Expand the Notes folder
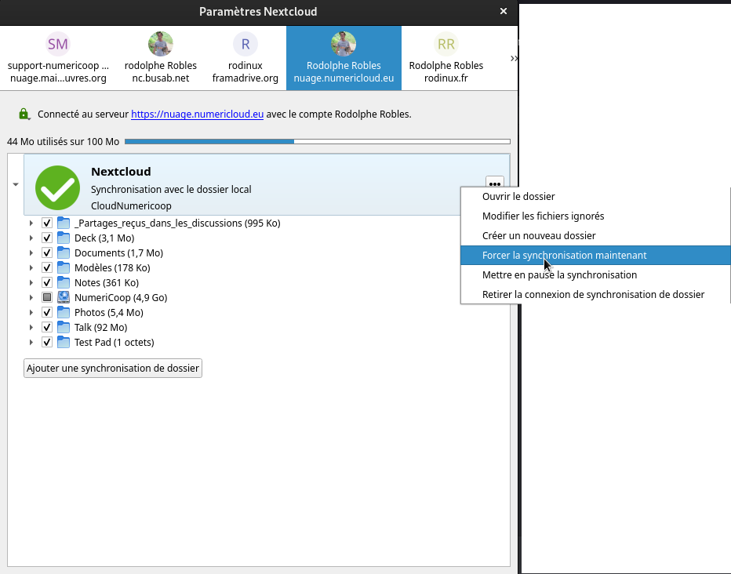Screen dimensions: 731x574 tap(31, 283)
